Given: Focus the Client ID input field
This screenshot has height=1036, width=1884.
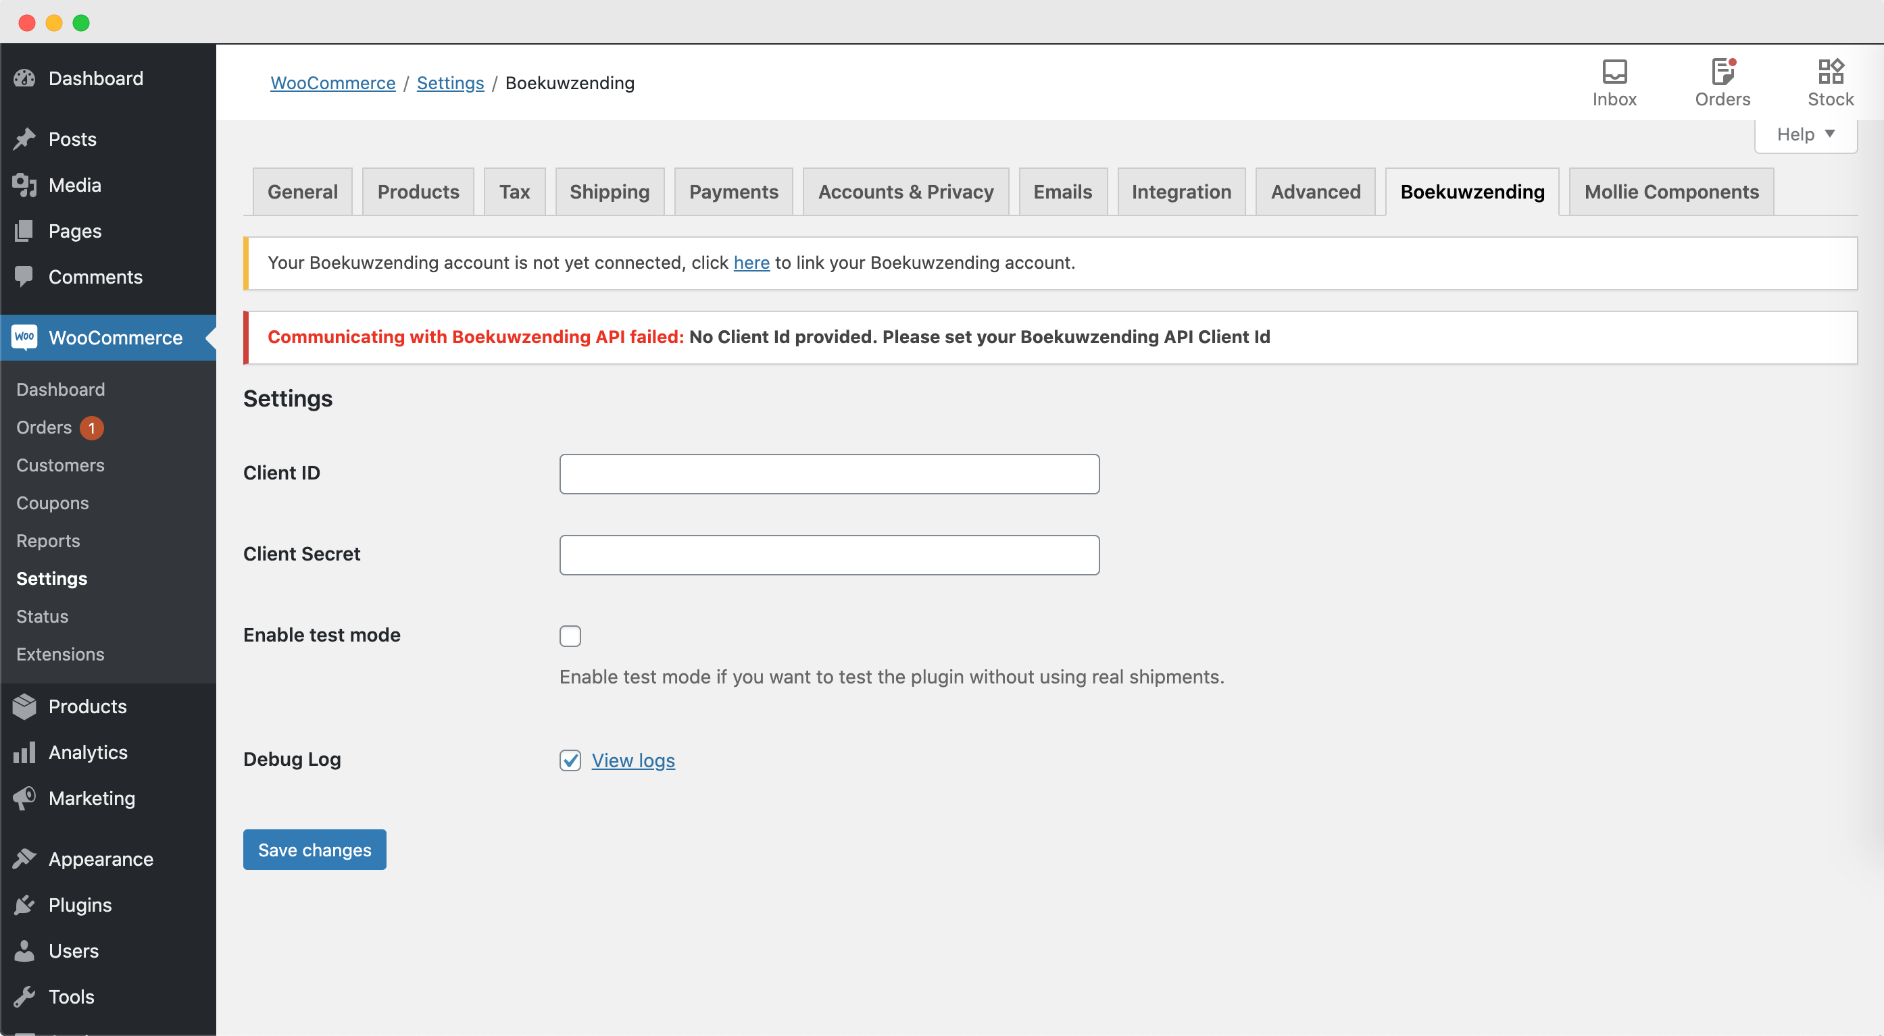Looking at the screenshot, I should [829, 474].
